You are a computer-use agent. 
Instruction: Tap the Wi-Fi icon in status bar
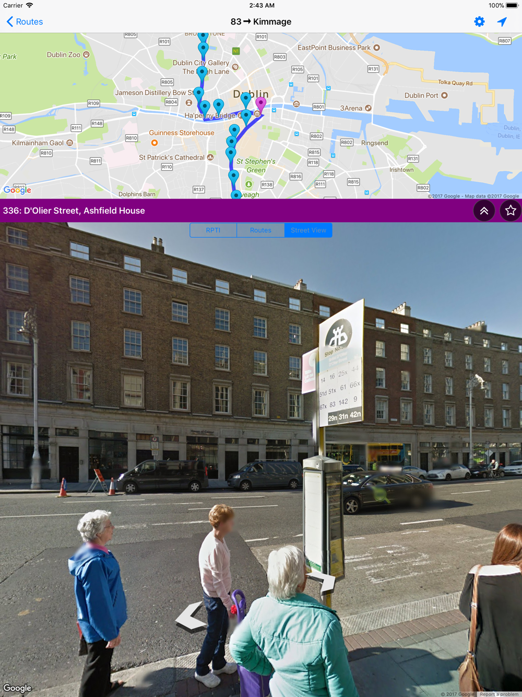30,5
